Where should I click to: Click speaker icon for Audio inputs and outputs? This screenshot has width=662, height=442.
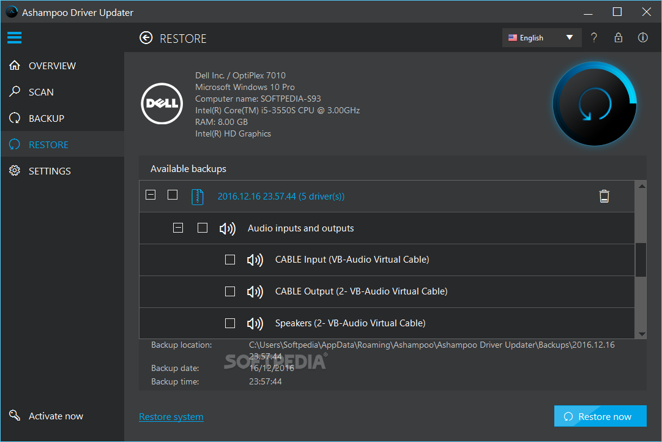(x=228, y=228)
